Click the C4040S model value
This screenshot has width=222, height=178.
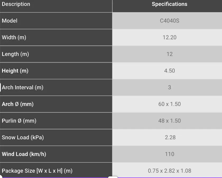pos(169,21)
